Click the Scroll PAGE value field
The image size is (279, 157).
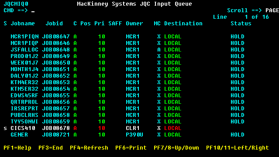[272, 10]
